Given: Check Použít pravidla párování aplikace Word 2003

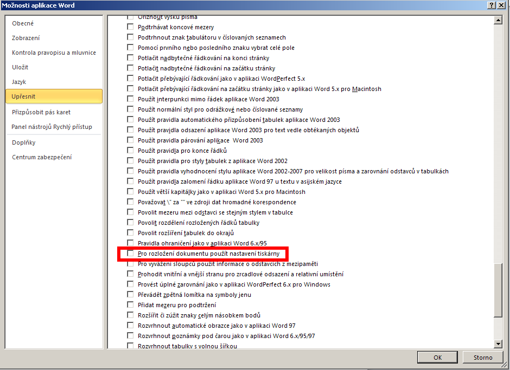Looking at the screenshot, I should [130, 140].
